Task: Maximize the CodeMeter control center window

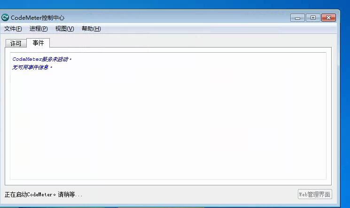Action: [x=313, y=18]
